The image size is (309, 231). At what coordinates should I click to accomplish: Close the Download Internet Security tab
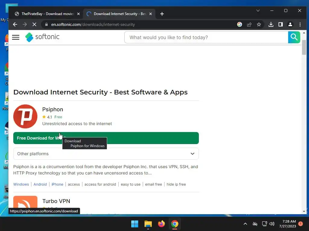(x=151, y=14)
